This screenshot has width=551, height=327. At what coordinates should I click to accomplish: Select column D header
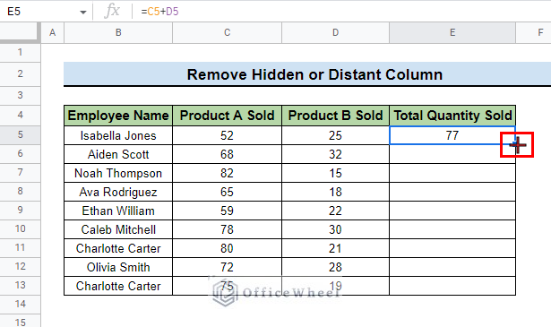(335, 32)
